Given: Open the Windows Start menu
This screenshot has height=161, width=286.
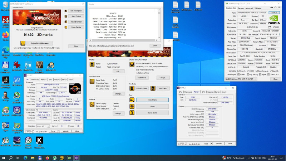Looking at the screenshot, I should tap(4, 158).
